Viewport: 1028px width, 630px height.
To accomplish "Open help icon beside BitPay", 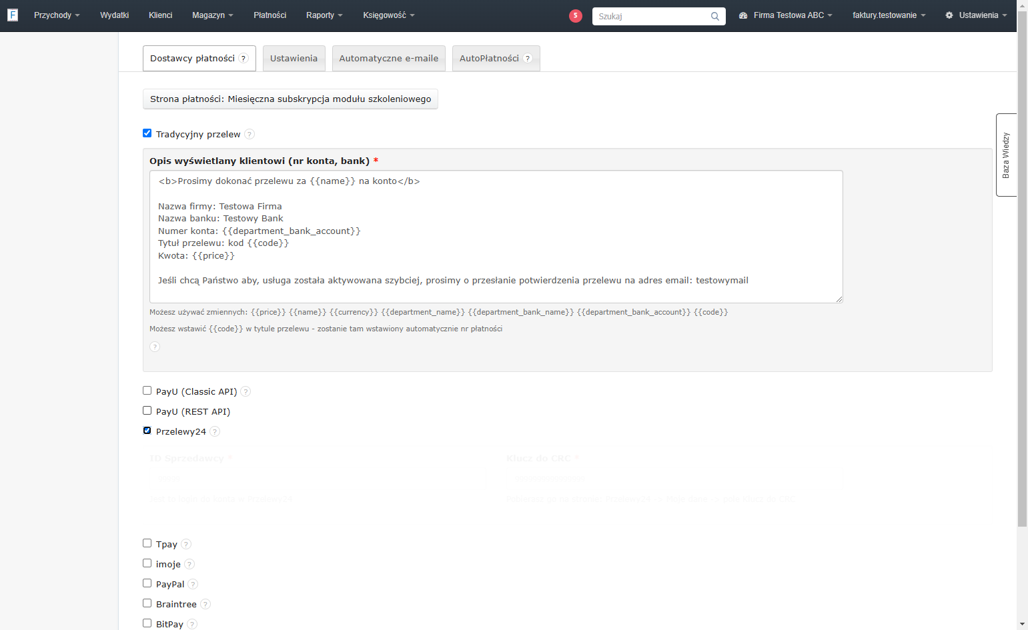I will pos(192,624).
